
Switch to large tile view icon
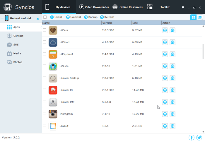click(193, 17)
